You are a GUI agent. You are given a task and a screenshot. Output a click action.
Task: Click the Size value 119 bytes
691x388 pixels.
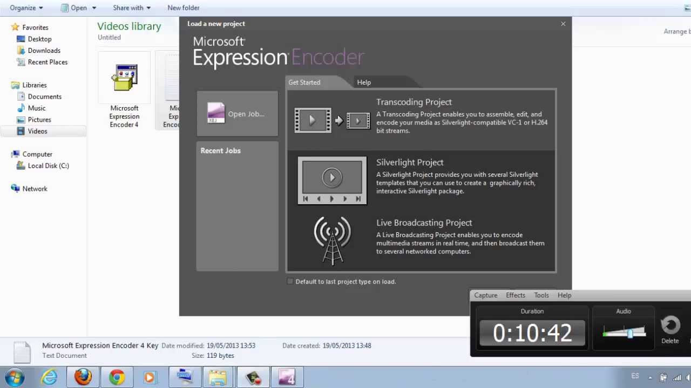(220, 356)
